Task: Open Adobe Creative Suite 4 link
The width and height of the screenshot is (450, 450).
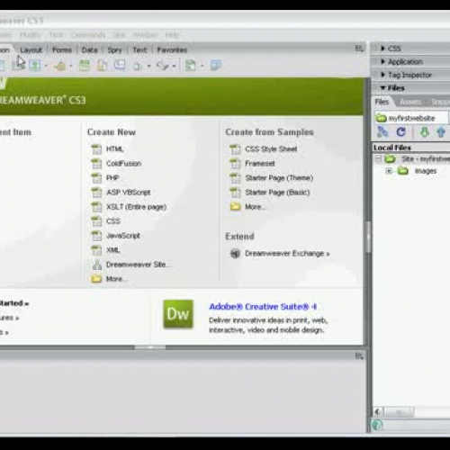Action: pos(263,307)
